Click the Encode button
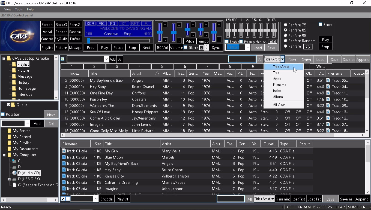Image resolution: width=371 pixels, height=210 pixels. point(106,199)
